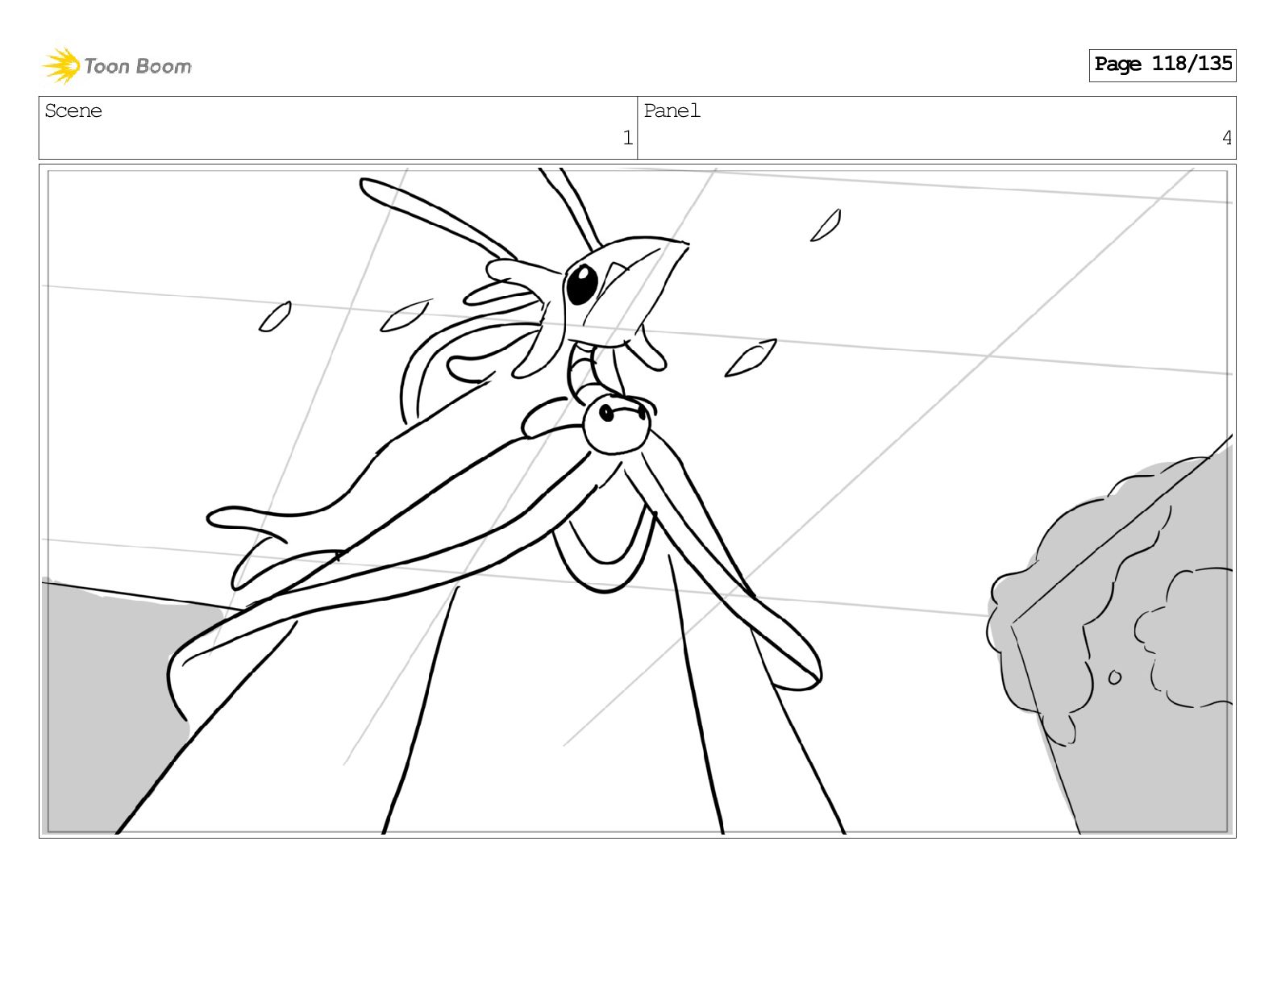Select the storyboard panel drawing thumbnail

[x=637, y=501]
